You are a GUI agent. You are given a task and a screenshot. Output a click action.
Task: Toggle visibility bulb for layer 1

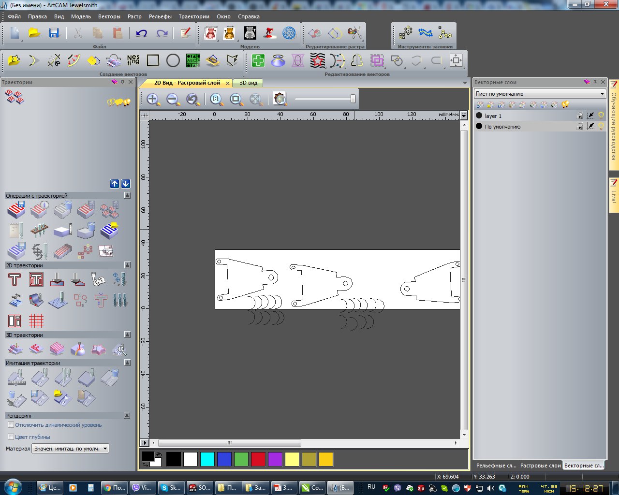[601, 116]
